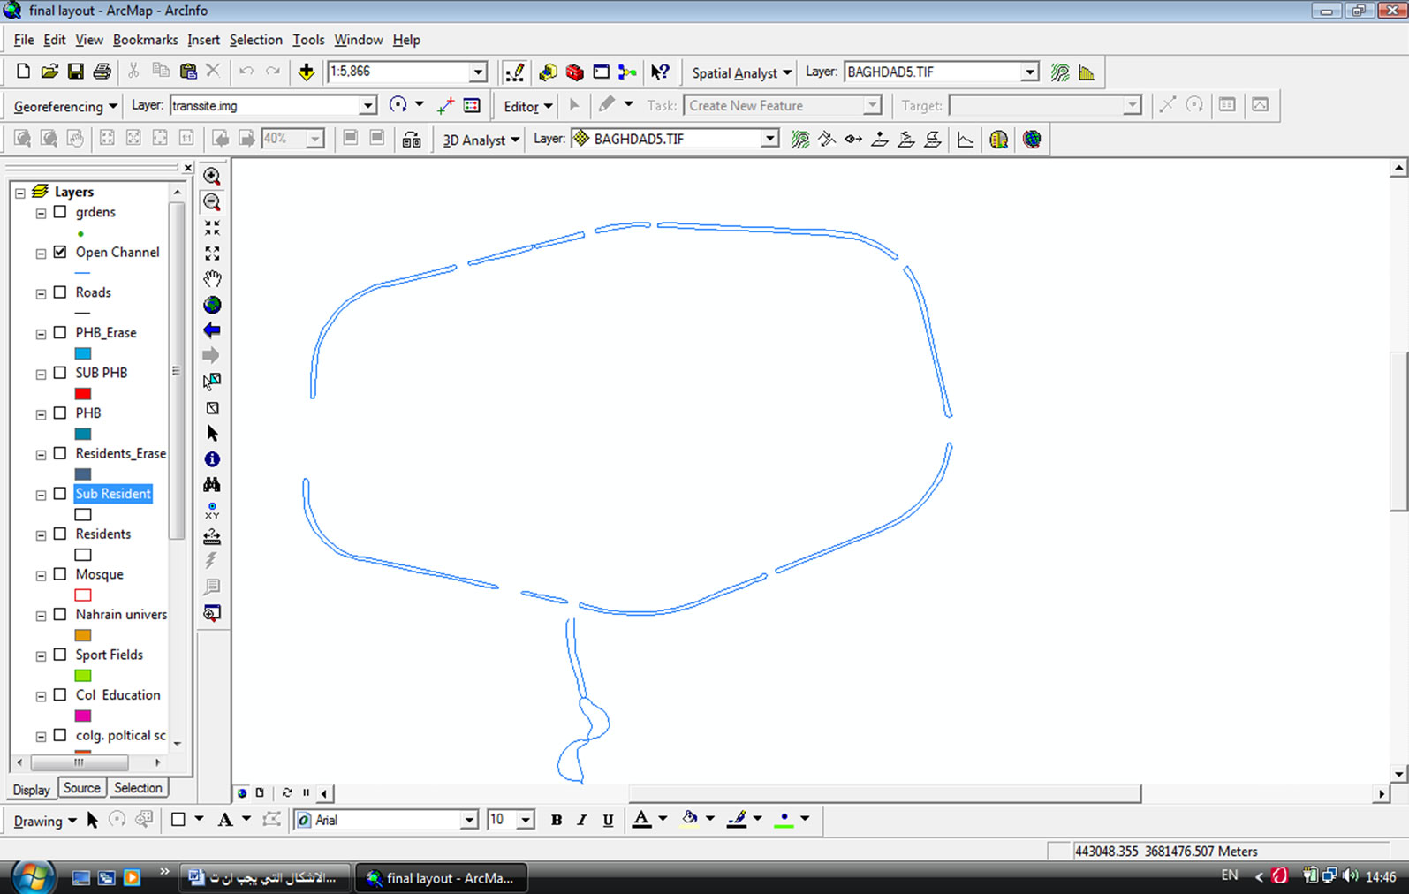1409x894 pixels.
Task: Open the Drawing menu button
Action: click(x=44, y=821)
